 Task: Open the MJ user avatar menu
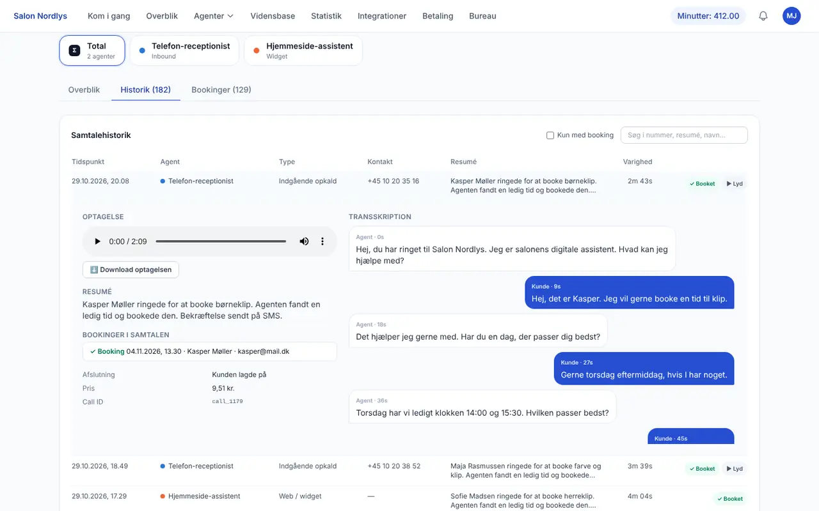point(791,16)
